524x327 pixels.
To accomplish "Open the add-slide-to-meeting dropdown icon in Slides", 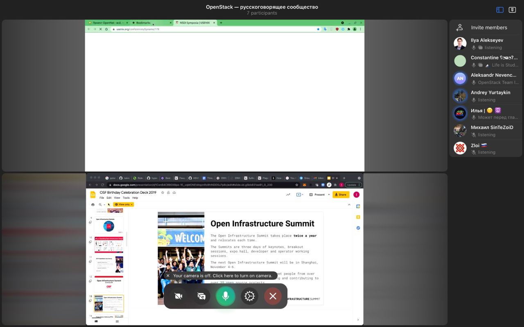I will click(300, 195).
